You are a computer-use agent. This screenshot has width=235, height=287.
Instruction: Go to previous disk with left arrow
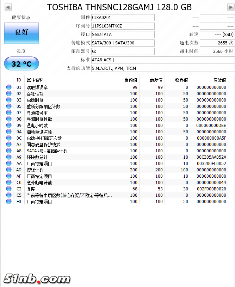[x=8, y=7]
